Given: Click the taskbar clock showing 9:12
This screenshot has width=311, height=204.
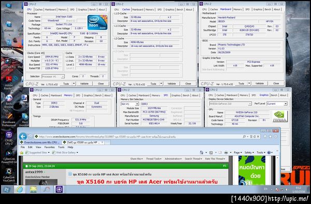Looking at the screenshot, I should [299, 190].
